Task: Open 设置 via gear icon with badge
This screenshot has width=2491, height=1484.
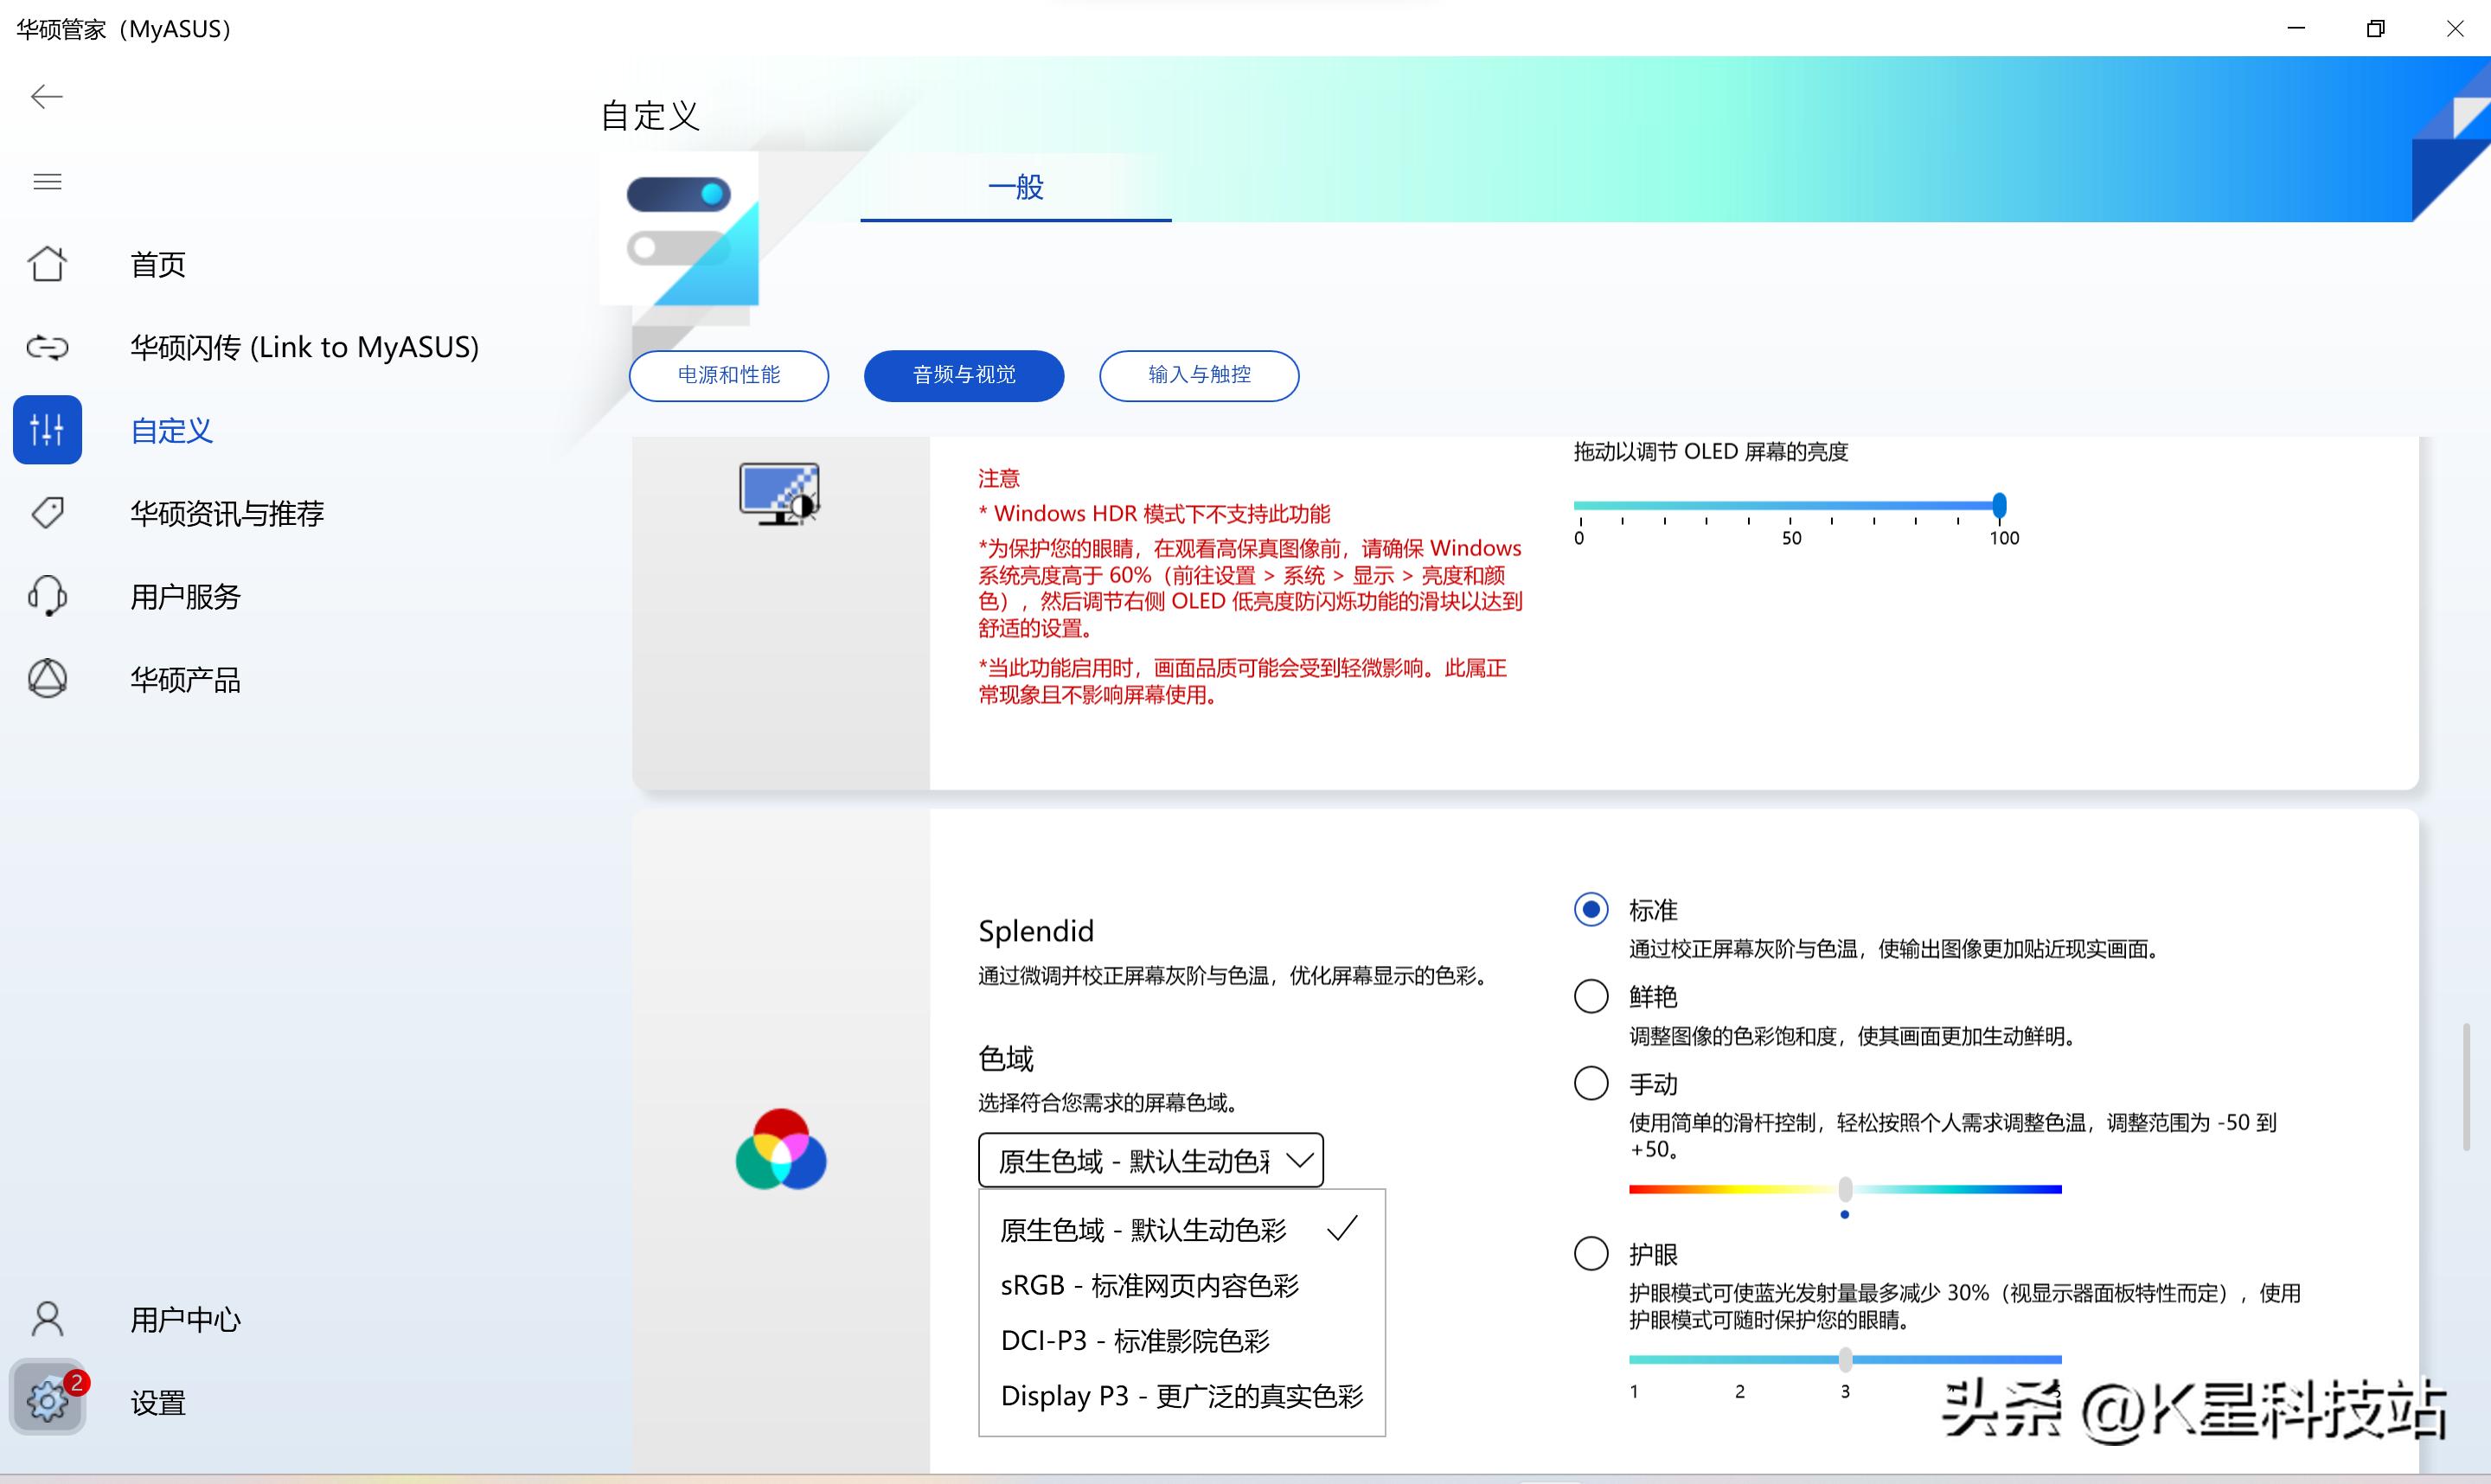Action: 47,1400
